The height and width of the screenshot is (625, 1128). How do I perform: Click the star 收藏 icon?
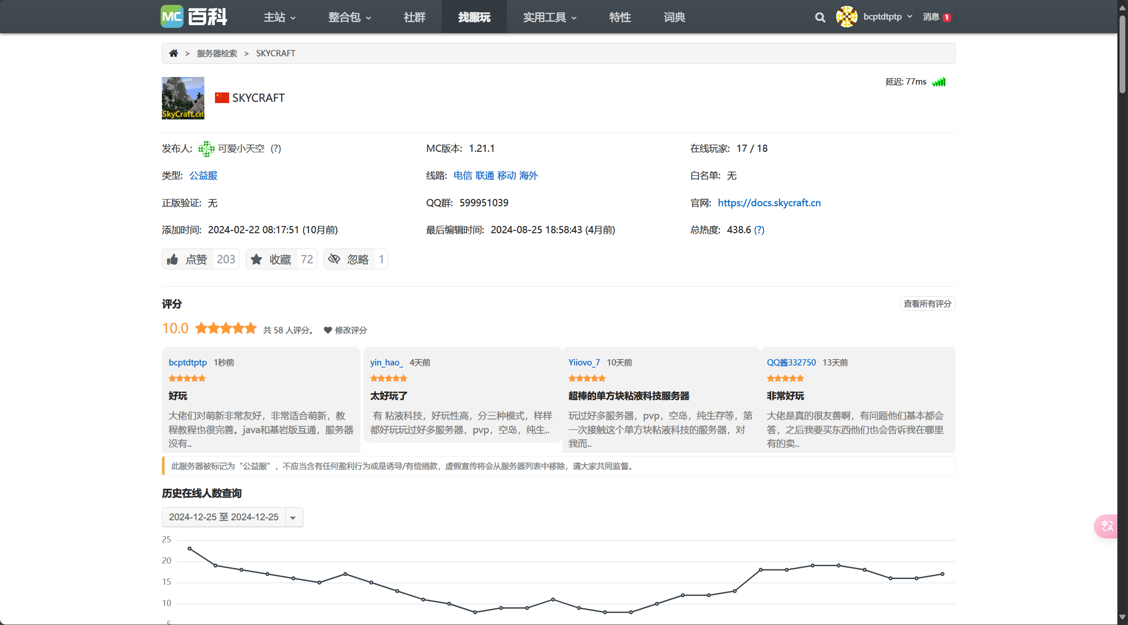[x=257, y=259]
